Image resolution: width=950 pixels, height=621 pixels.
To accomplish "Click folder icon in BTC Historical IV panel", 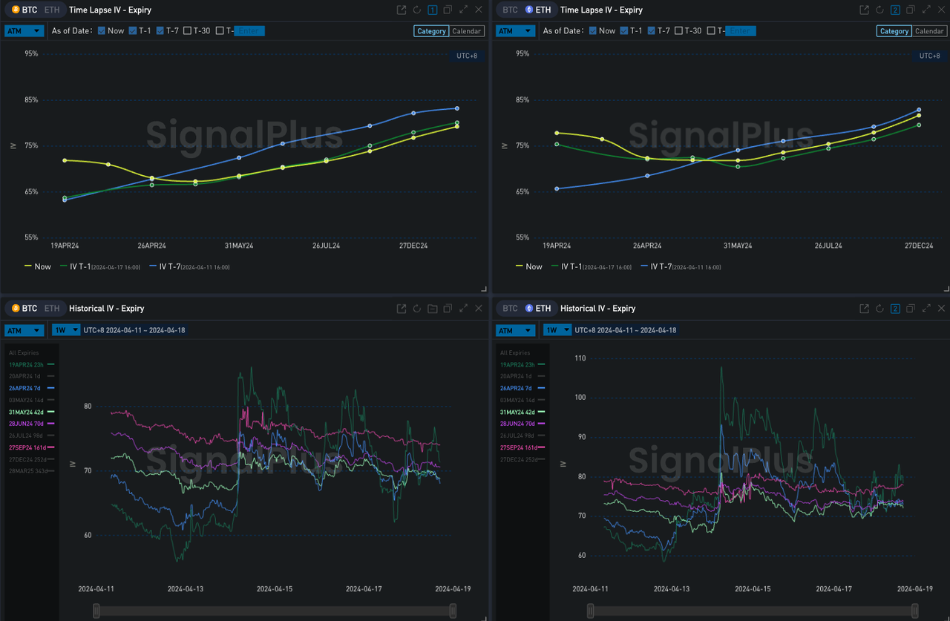I will click(433, 309).
